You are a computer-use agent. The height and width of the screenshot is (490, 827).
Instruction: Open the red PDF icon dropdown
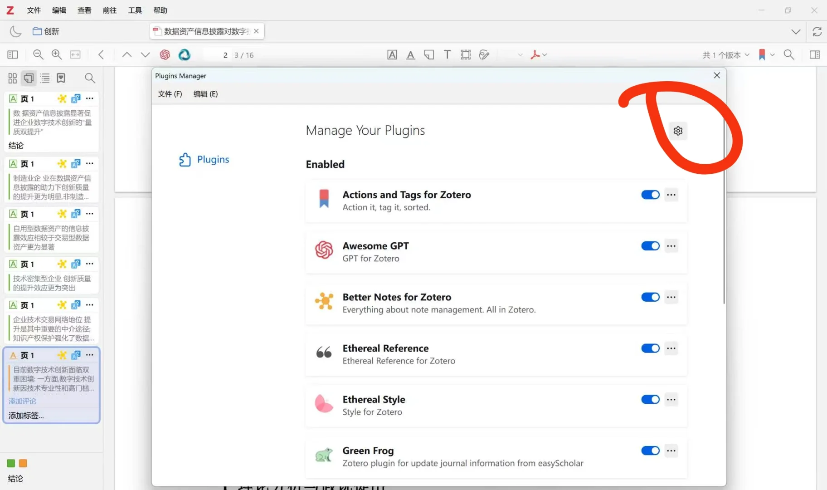tap(539, 55)
